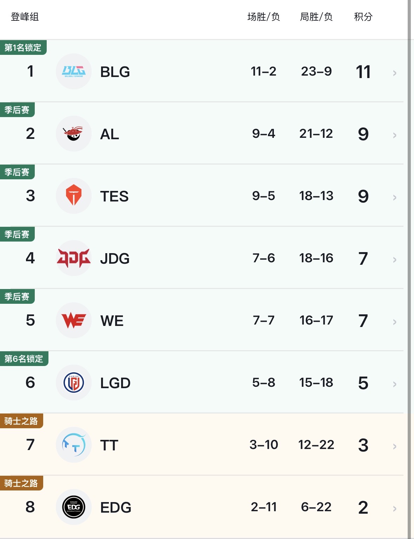Expand JDG row chevron arrow
Image resolution: width=414 pixels, height=539 pixels.
395,260
